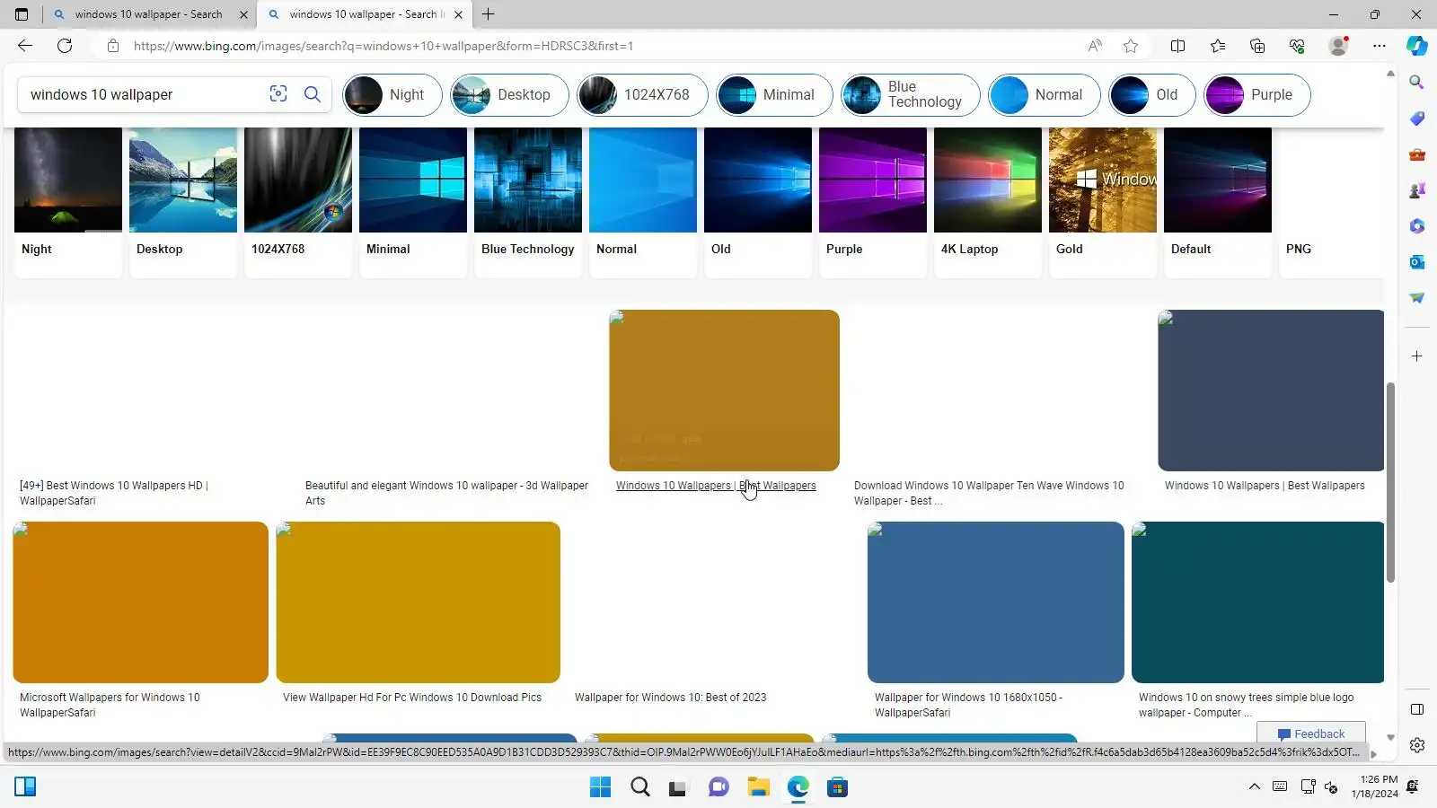Go back to the previous page

(x=24, y=46)
